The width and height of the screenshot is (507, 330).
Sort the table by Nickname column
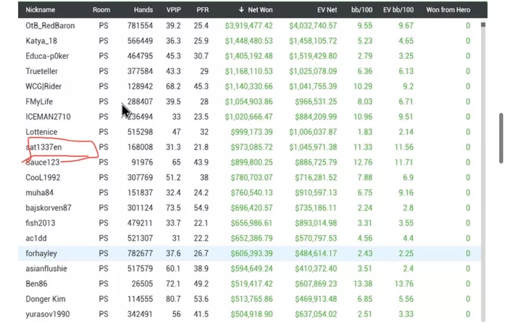point(41,10)
